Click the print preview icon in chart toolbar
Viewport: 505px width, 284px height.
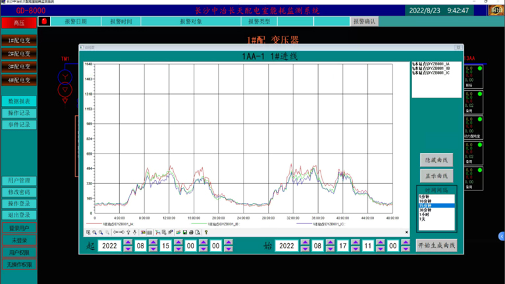(198, 233)
